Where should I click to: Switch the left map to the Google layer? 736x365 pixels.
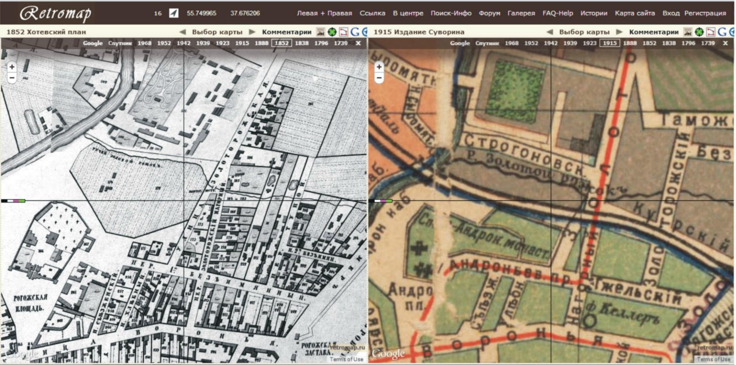(x=93, y=43)
